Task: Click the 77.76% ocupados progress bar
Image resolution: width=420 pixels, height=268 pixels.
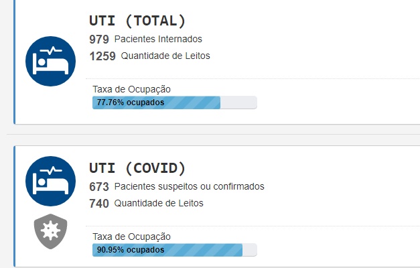Action: click(x=175, y=103)
